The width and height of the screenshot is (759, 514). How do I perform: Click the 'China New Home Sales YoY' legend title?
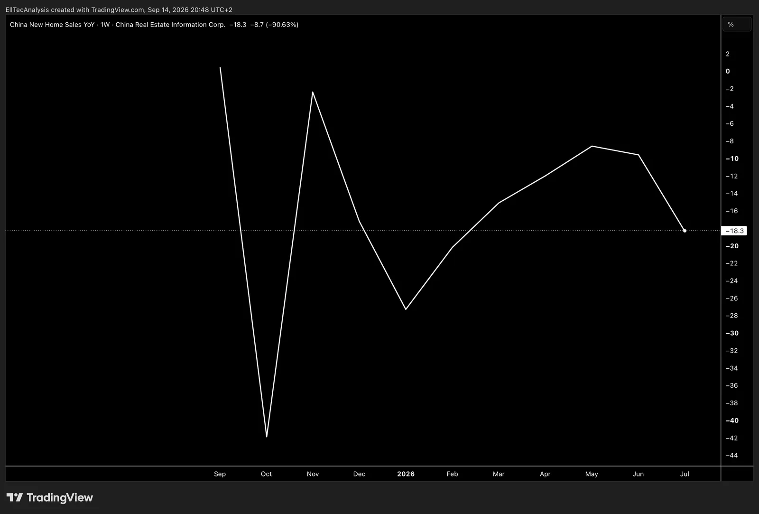pyautogui.click(x=52, y=25)
